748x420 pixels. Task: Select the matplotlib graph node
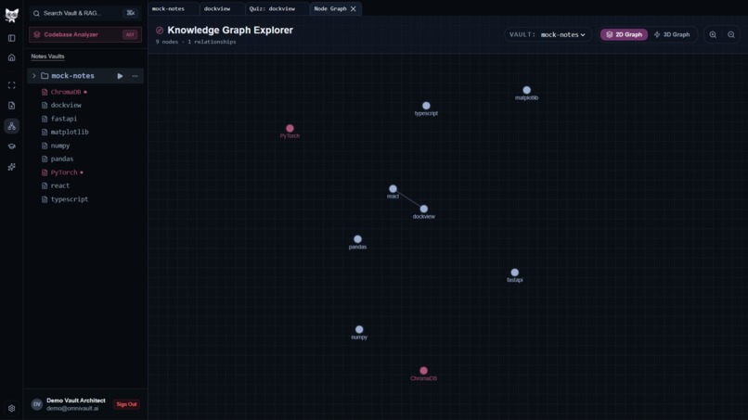pyautogui.click(x=526, y=90)
